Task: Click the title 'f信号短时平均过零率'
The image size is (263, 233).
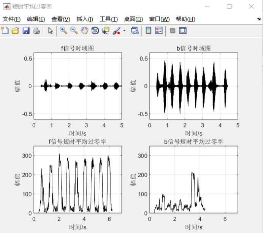Action: (x=77, y=142)
